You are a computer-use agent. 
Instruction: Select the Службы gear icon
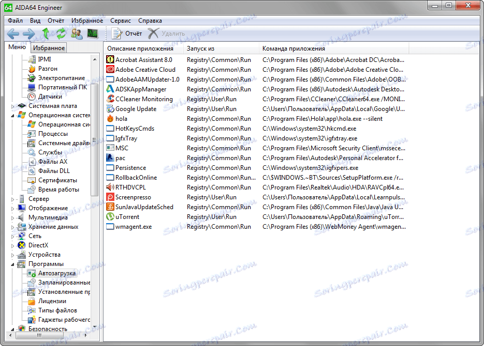point(32,152)
